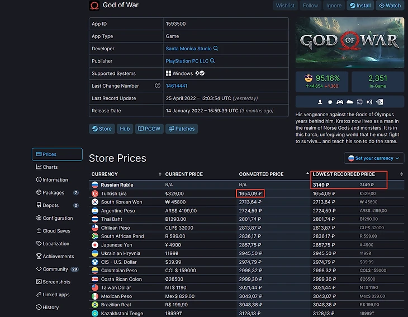Click the help icon beside Last Change Number
Viewport: 408px width, 317px height.
pos(158,86)
